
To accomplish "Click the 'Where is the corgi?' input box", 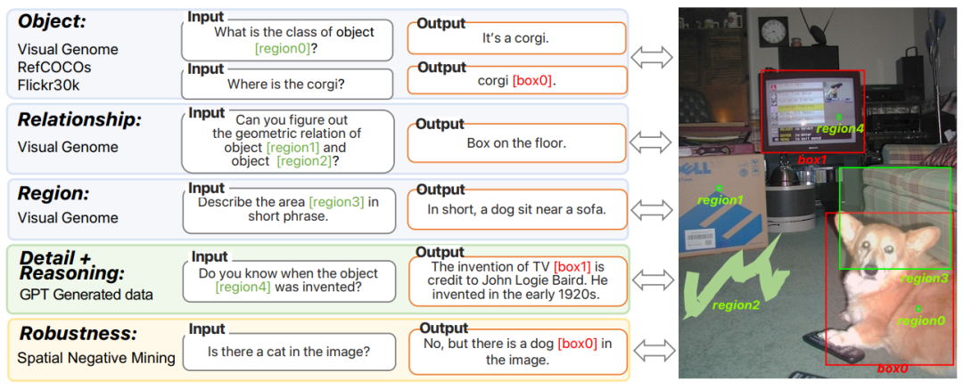I will point(287,85).
